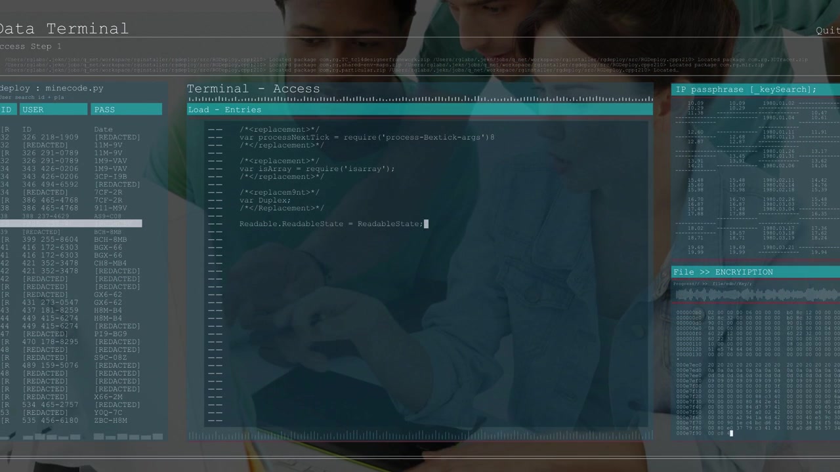Place cursor at end of Readable.ReadableState line

coord(425,224)
